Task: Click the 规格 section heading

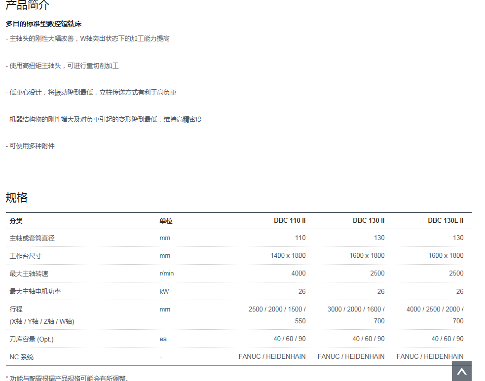Action: [x=17, y=198]
